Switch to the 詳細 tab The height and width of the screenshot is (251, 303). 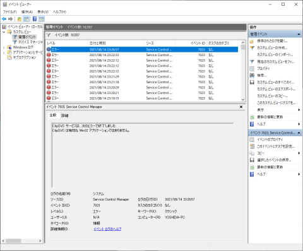[x=65, y=115]
